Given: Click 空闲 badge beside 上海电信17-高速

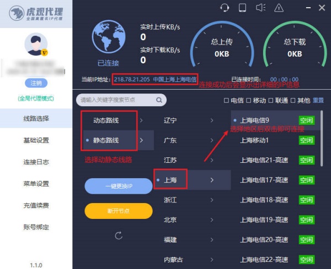Looking at the screenshot, I should (x=307, y=180).
